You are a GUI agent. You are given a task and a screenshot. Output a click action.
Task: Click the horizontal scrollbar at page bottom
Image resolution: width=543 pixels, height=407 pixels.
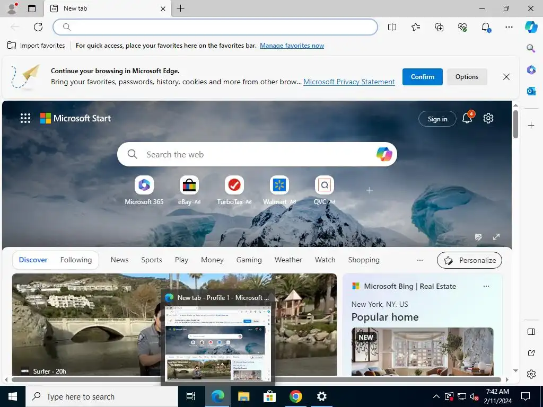point(256,379)
